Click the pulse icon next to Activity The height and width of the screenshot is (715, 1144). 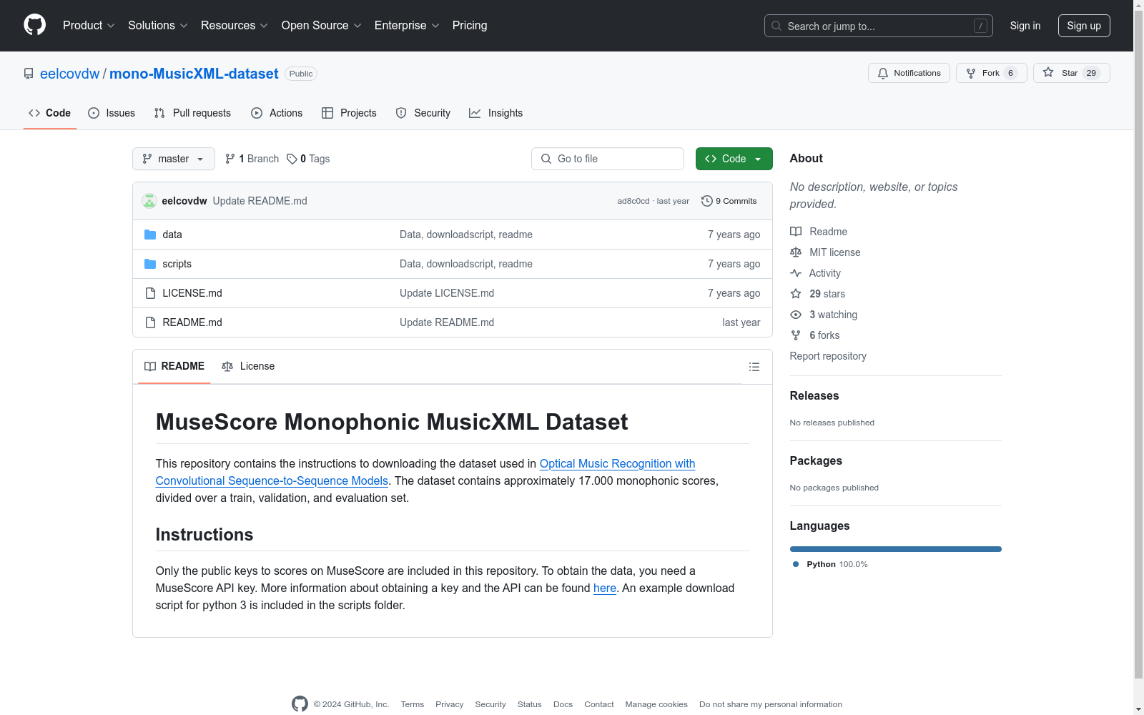[796, 273]
